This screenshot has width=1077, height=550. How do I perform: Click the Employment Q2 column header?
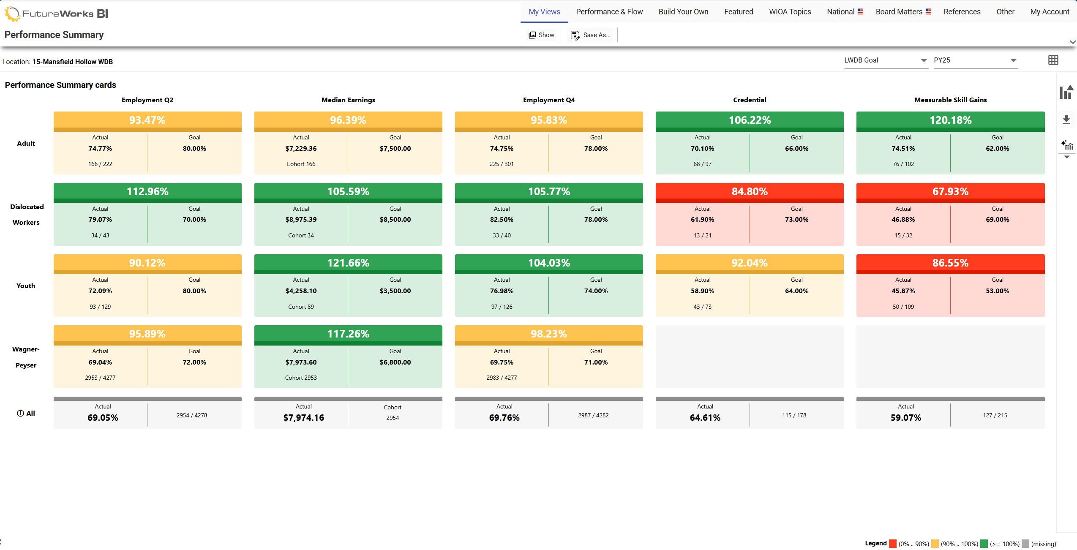pyautogui.click(x=147, y=100)
